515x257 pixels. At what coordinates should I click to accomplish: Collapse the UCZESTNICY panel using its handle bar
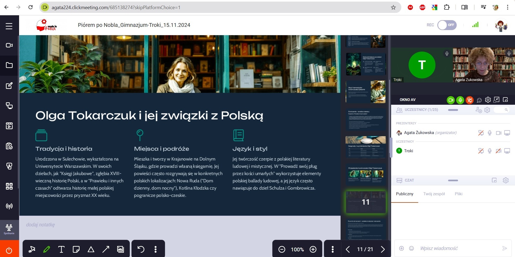pyautogui.click(x=453, y=110)
